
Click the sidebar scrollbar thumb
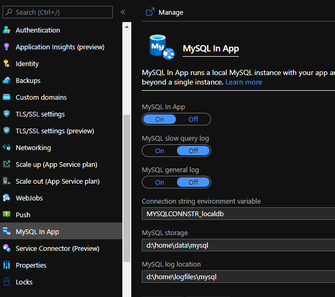(x=127, y=188)
